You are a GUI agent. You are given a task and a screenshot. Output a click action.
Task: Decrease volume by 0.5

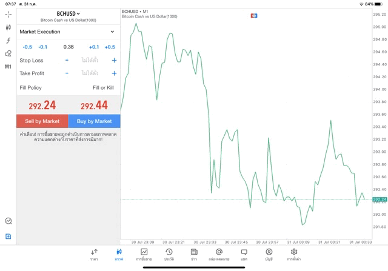27,47
